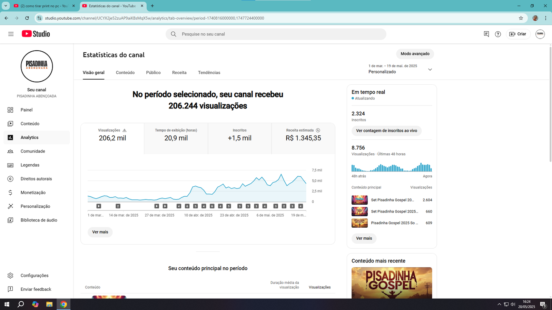Click the Criar button
The width and height of the screenshot is (552, 310).
click(518, 34)
